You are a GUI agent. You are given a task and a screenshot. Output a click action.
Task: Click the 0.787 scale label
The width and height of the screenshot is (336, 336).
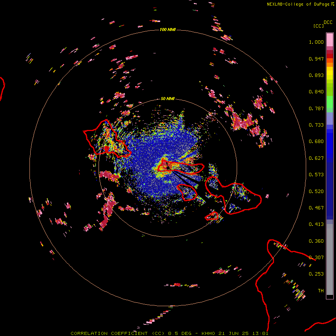(x=316, y=108)
